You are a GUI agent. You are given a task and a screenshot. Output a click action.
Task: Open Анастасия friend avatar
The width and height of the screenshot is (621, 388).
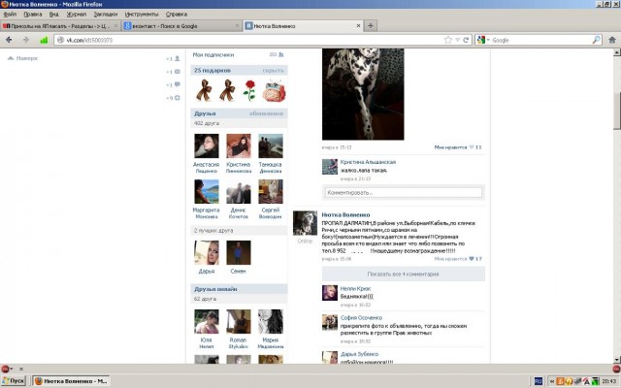[x=207, y=145]
